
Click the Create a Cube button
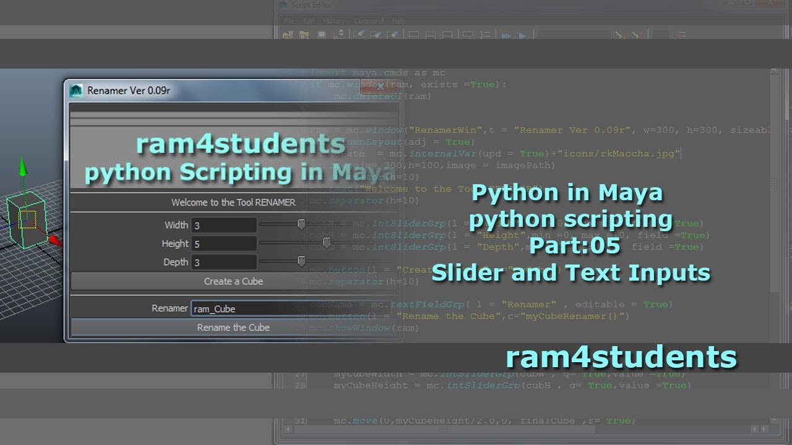233,281
